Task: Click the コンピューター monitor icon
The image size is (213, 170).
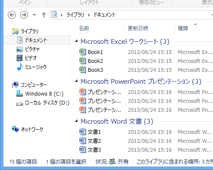Action: (15, 85)
